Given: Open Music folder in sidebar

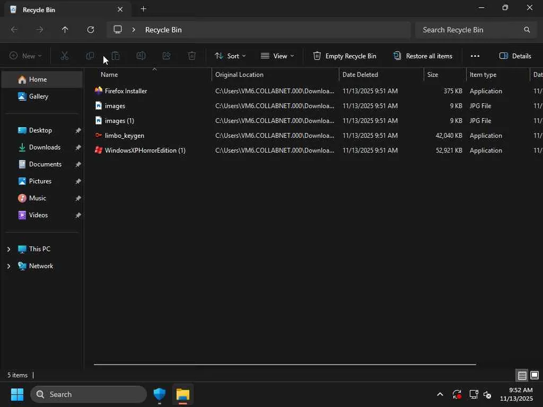Looking at the screenshot, I should [x=42, y=198].
